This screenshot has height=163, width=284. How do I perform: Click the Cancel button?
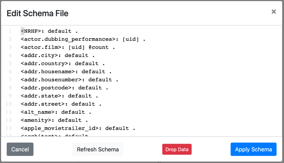pos(20,149)
